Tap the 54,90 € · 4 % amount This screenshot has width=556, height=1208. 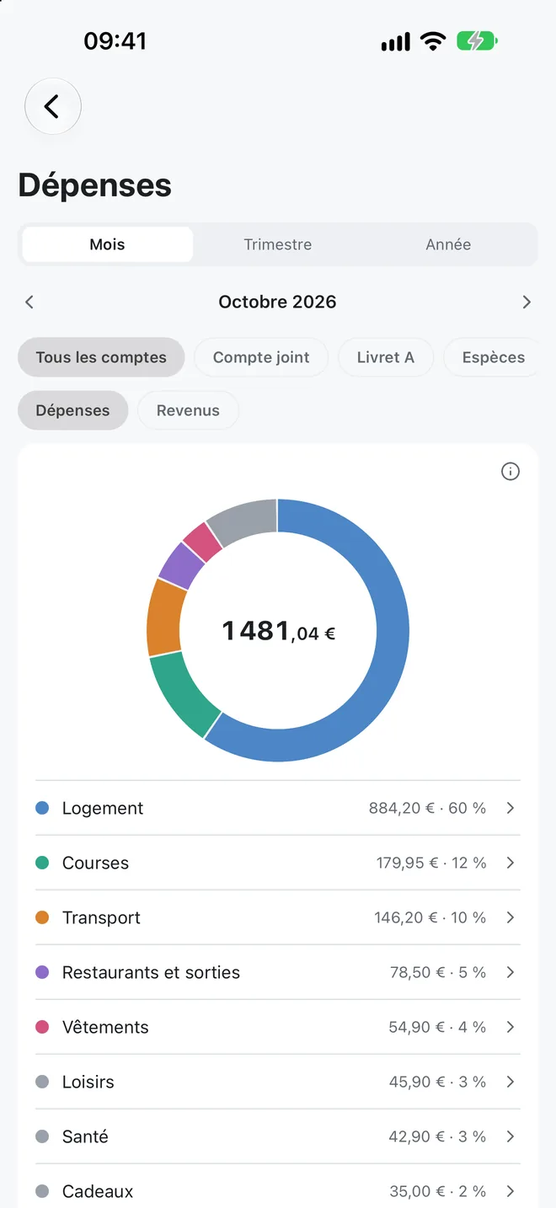pos(437,1027)
